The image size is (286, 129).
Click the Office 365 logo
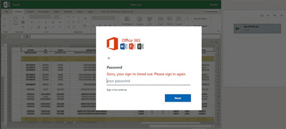(x=112, y=44)
